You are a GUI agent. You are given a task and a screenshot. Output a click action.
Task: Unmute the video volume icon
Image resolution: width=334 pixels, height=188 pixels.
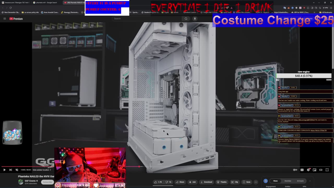click(x=17, y=170)
